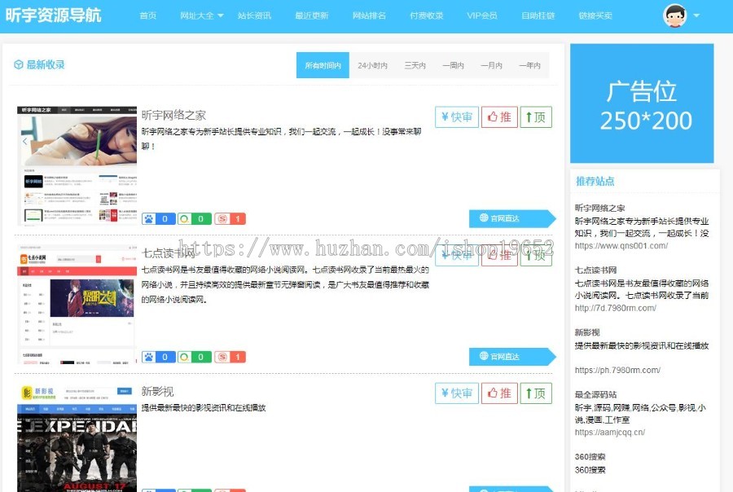Screen dimensions: 733x492
Task: Open 最近更新 in the navigation bar
Action: 311,15
